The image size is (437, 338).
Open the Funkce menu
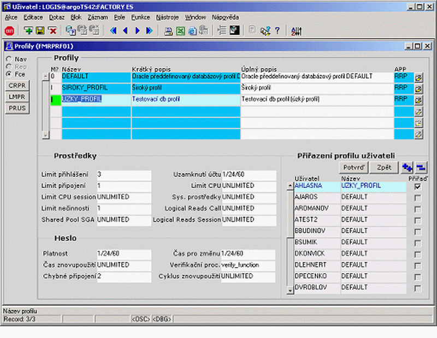click(x=140, y=17)
